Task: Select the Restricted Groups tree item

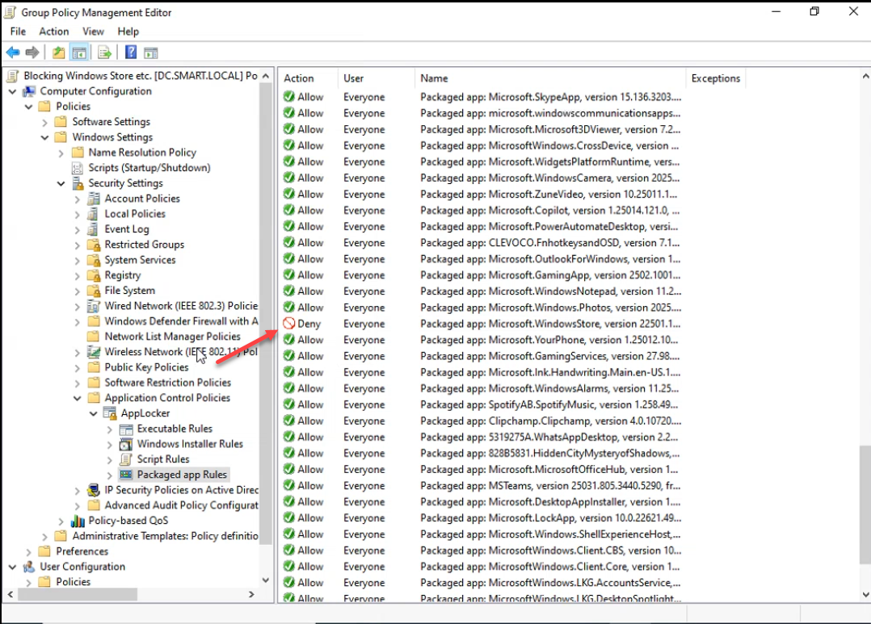Action: 145,245
